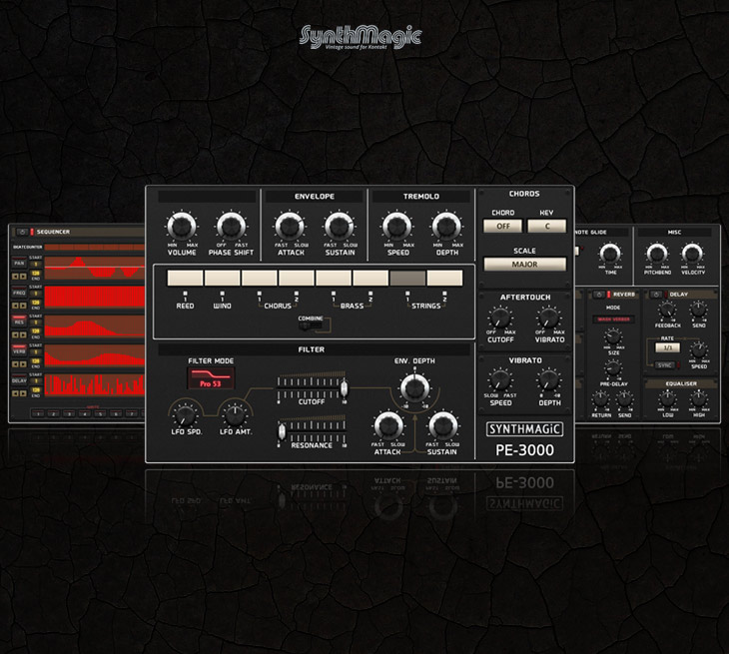This screenshot has width=729, height=654.
Task: Adjust the Envelope Sustain knob
Action: 339,227
